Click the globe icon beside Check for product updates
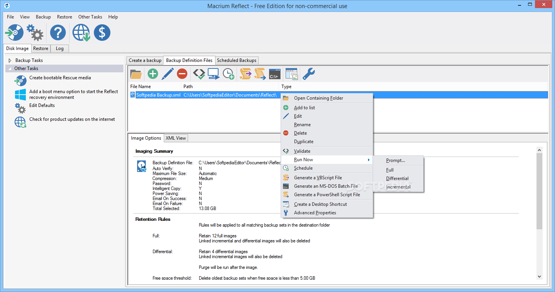Screen dimensions: 555x292 (20, 122)
